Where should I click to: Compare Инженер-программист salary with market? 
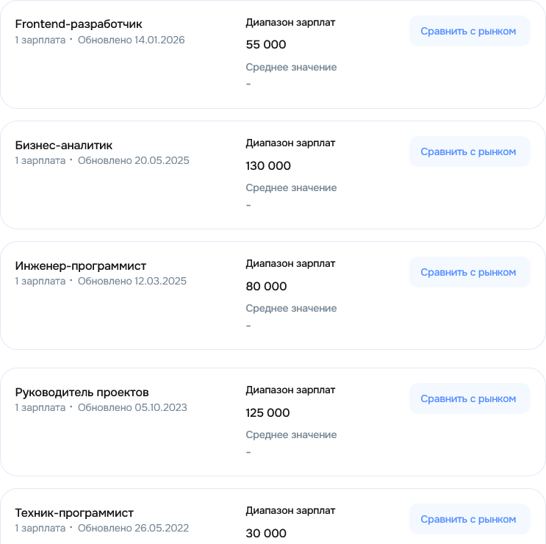[x=470, y=272]
